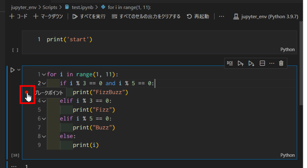307x168 pixels.
Task: Toggle the breakpoint on line 3
Action: [27, 92]
